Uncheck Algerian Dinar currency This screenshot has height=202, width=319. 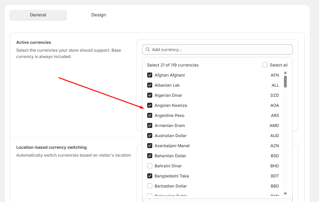coord(149,95)
